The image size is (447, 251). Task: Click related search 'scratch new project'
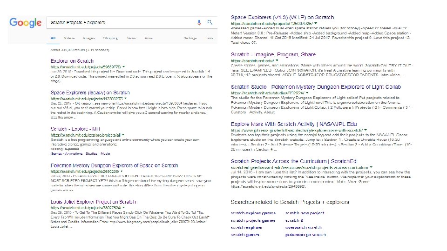coord(305,213)
